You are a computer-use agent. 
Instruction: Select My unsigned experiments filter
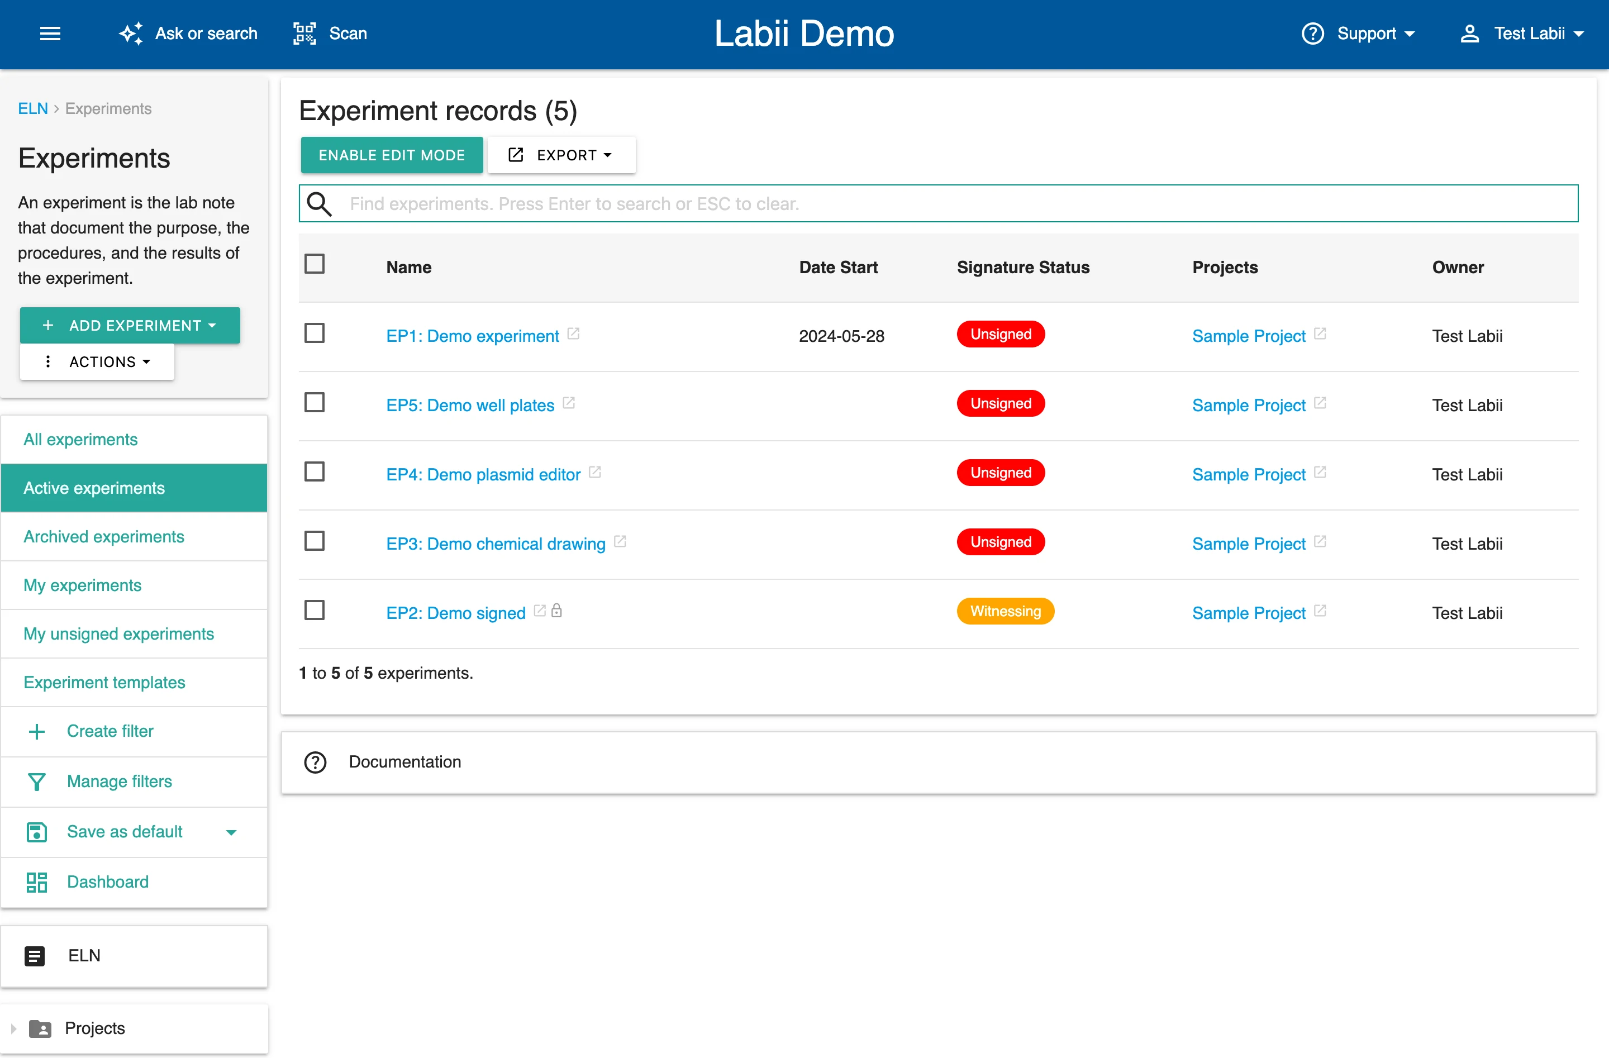[118, 634]
